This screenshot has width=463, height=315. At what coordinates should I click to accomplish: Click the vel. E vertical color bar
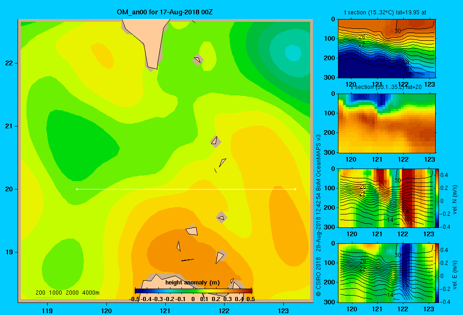438,273
